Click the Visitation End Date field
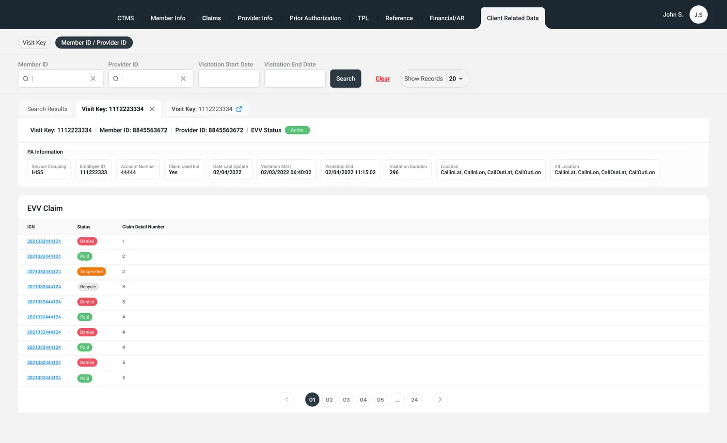The image size is (727, 443). pos(295,79)
